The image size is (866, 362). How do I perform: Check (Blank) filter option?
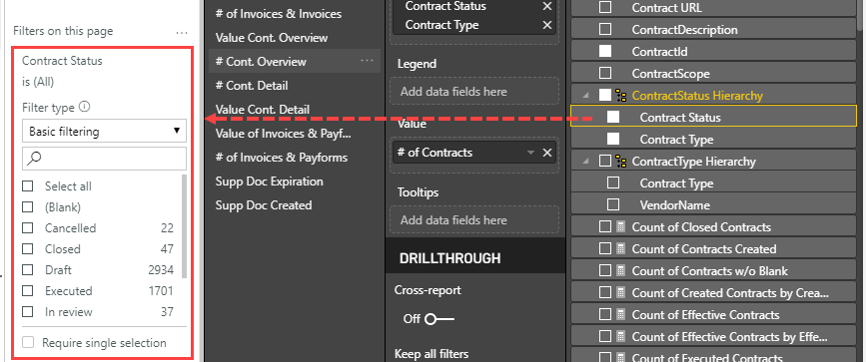28,207
